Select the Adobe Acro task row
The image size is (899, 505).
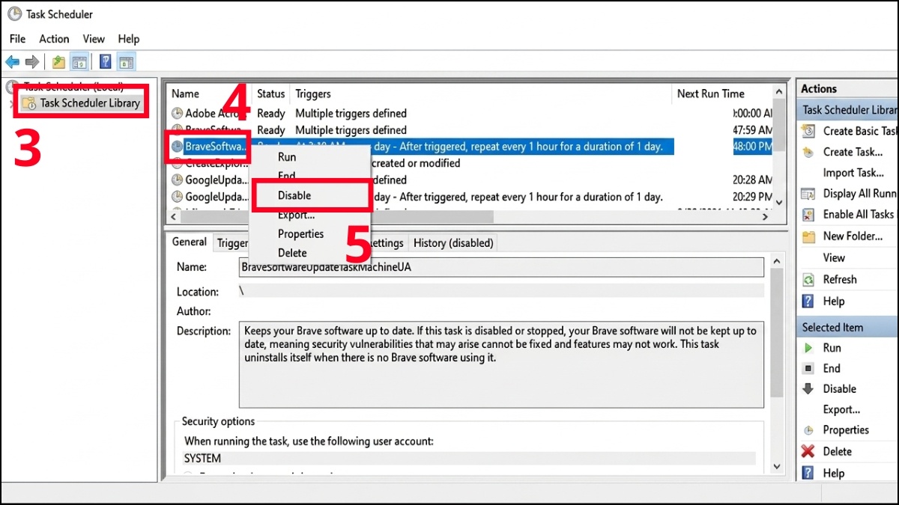(x=470, y=114)
